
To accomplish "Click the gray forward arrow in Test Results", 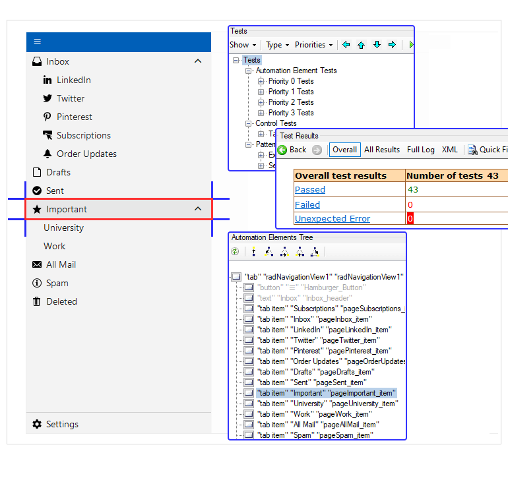I will [317, 150].
